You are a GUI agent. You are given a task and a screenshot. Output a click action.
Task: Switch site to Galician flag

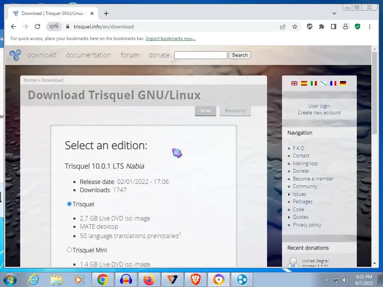(x=324, y=83)
